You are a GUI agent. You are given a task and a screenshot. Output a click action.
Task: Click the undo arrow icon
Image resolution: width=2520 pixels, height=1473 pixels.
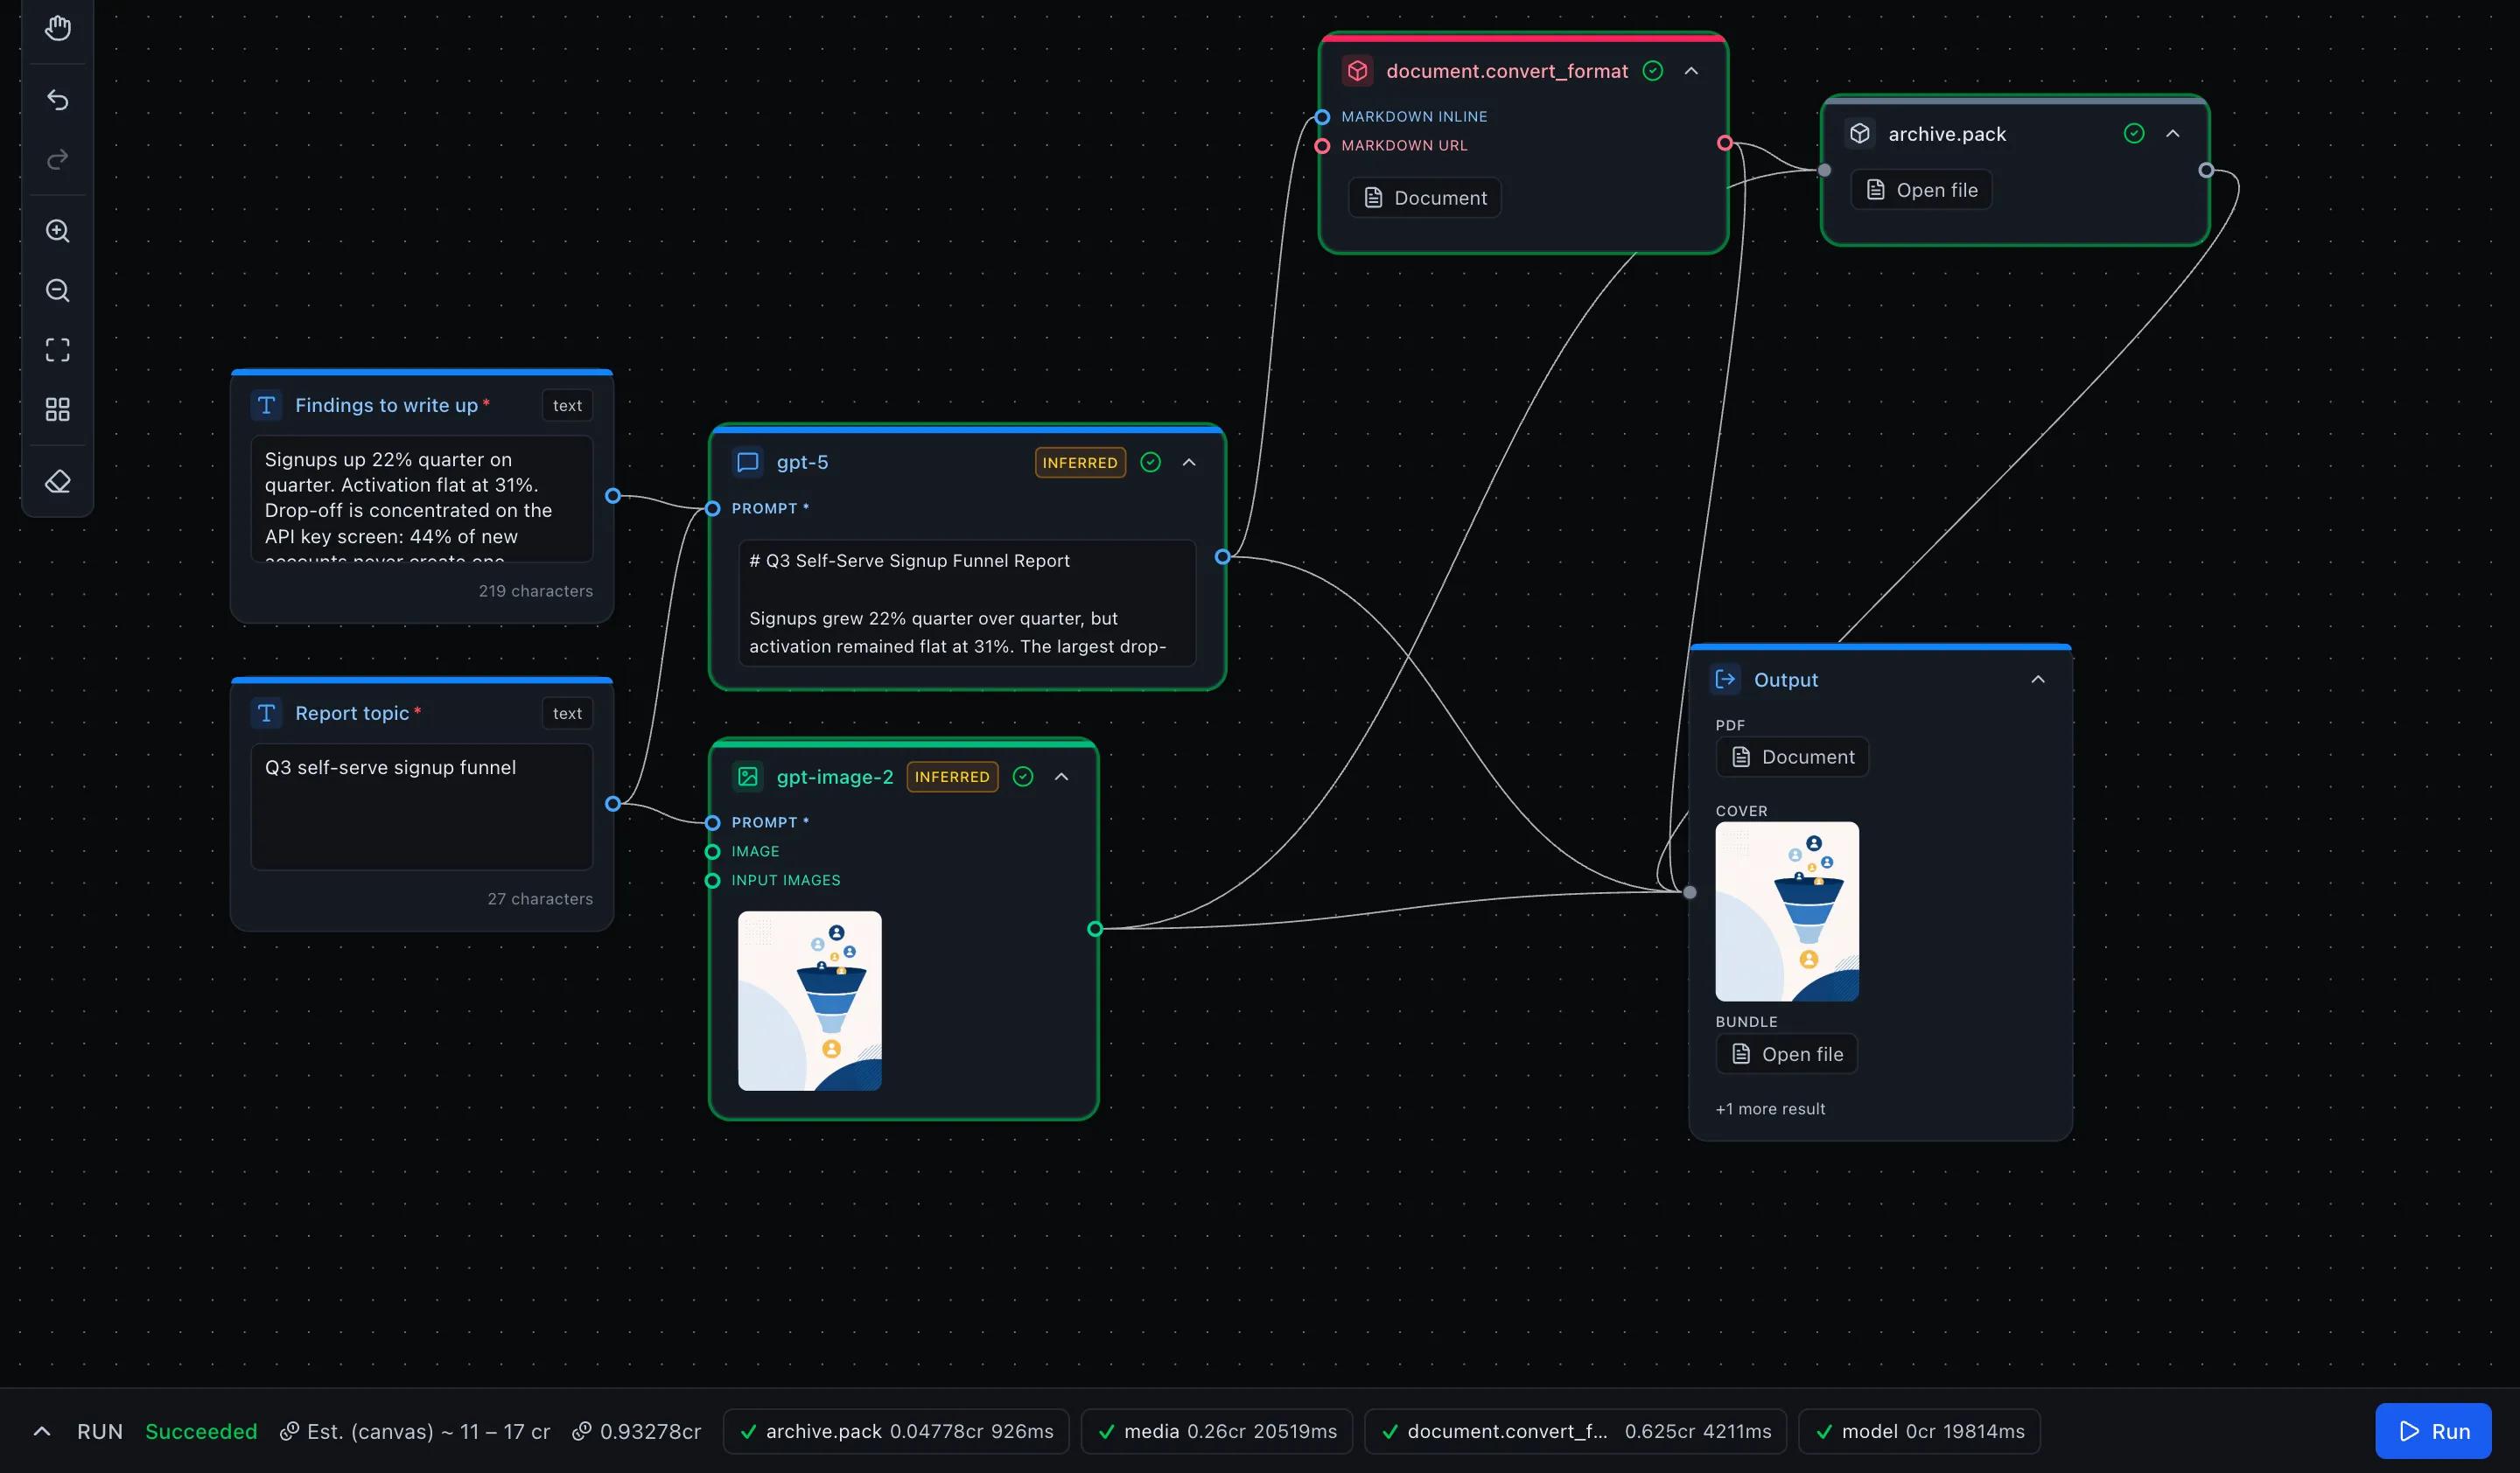click(58, 100)
